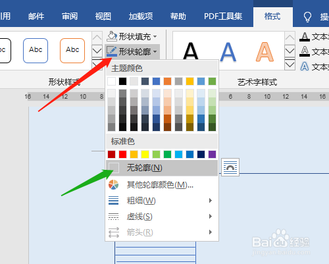Select the orange outlined Abc shape style
329x264 pixels.
(x=72, y=51)
